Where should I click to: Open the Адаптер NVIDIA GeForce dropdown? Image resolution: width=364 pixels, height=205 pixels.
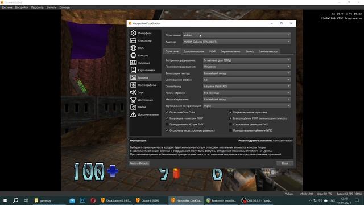pyautogui.click(x=237, y=42)
